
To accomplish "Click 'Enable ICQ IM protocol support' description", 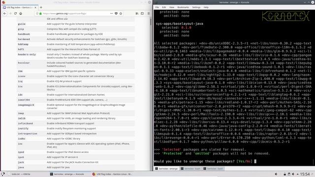I will point(64,81).
